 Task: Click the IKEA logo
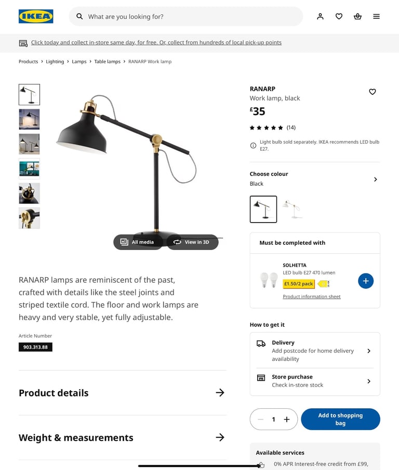pos(36,16)
